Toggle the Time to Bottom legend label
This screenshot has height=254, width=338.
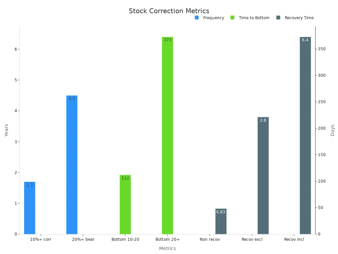254,18
